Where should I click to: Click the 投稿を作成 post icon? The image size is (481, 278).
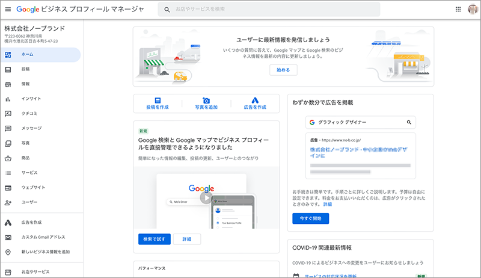pyautogui.click(x=158, y=100)
